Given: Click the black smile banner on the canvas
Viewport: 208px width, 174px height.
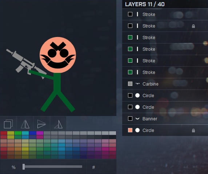Looking at the screenshot, I should coord(58,65).
